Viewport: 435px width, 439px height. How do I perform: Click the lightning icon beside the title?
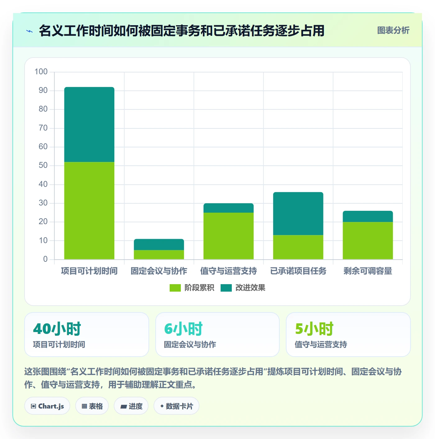(30, 31)
